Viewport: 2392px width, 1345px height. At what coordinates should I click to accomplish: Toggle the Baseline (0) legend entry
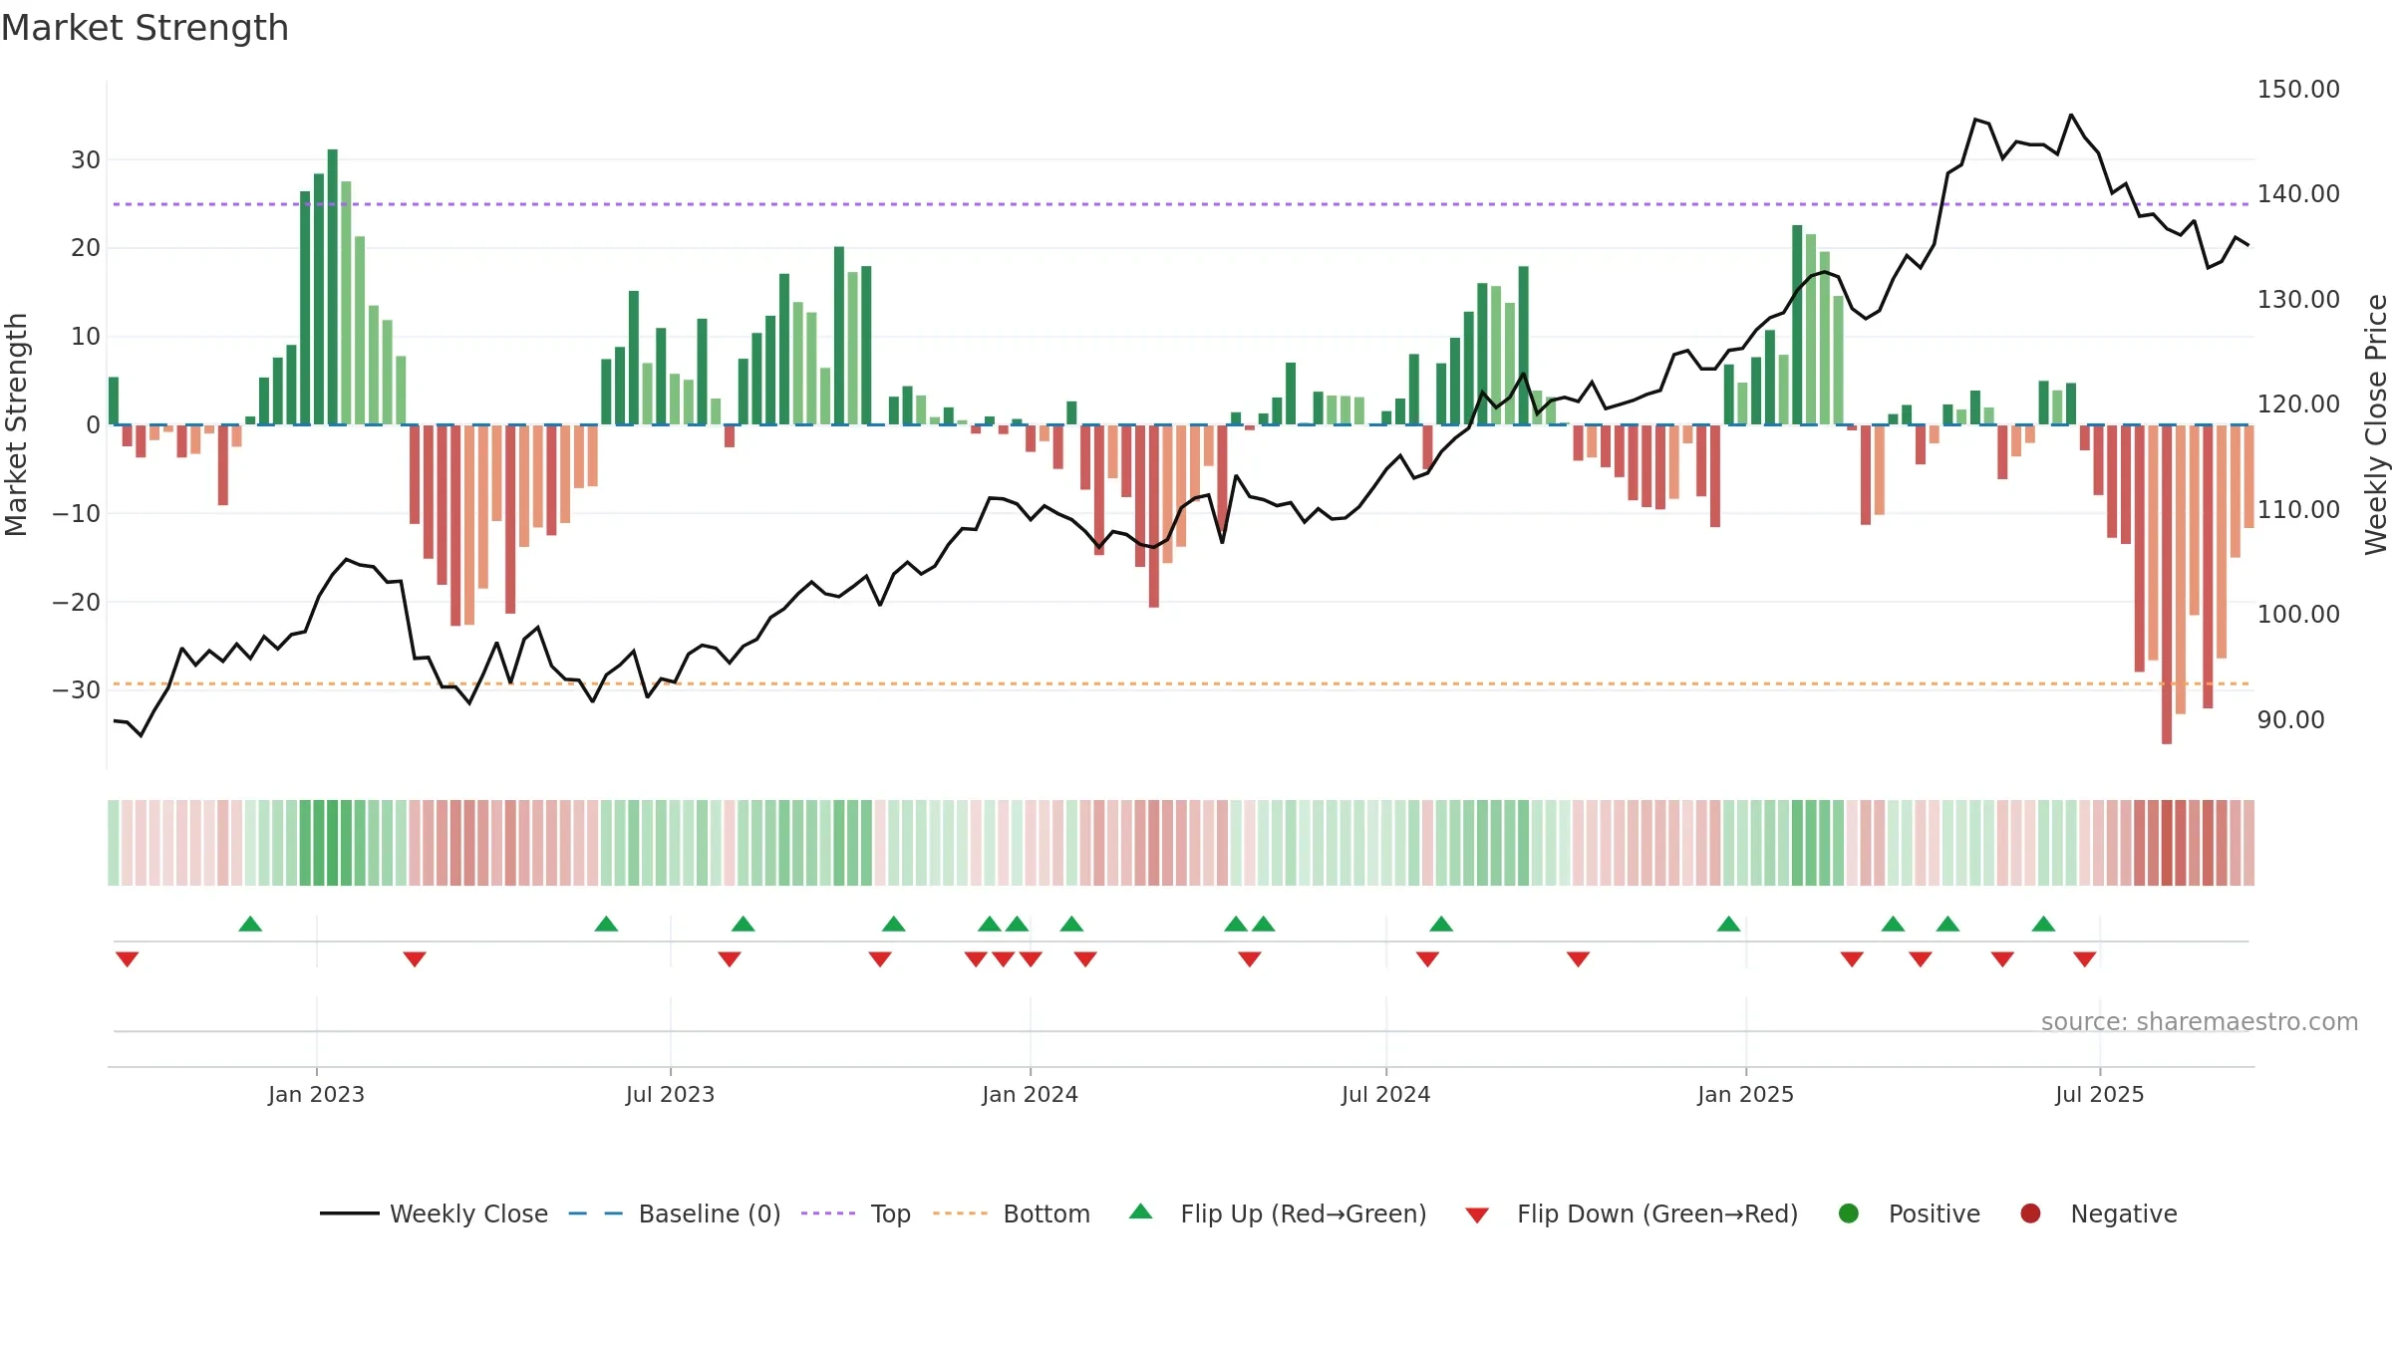675,1213
